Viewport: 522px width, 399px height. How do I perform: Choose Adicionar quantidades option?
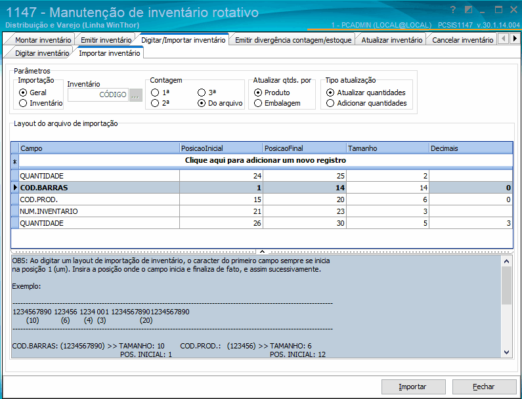[x=366, y=103]
